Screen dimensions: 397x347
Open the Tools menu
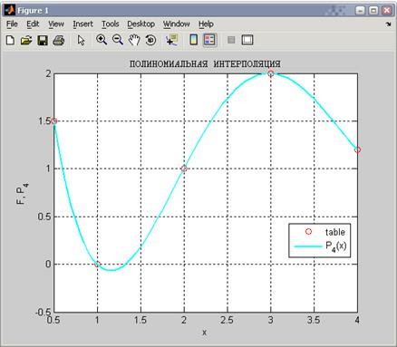[x=111, y=24]
